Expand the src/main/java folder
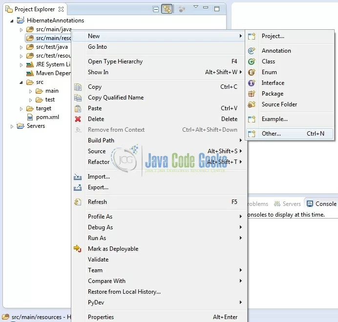The height and width of the screenshot is (322, 338). tap(21, 30)
